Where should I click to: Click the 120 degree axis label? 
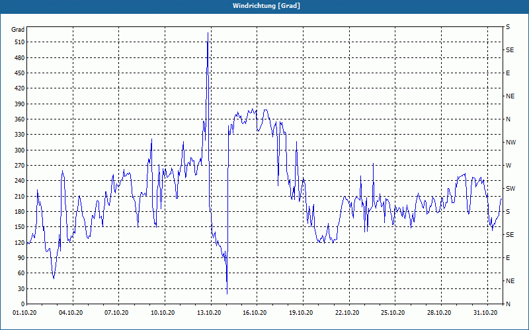click(x=20, y=242)
